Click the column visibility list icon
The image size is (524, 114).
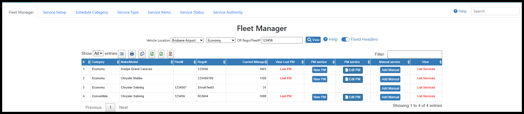coord(122,54)
